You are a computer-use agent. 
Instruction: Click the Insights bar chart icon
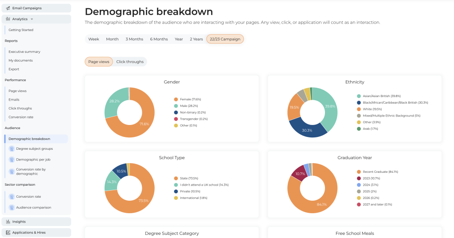click(x=8, y=222)
